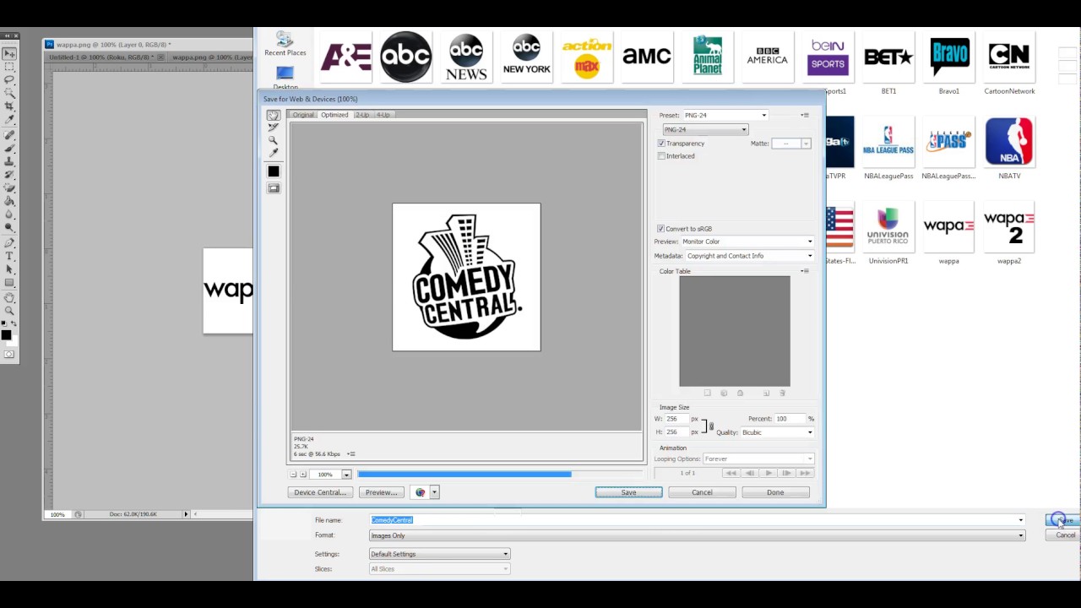Select the Horizontal Type tool
1081x608 pixels.
(9, 256)
